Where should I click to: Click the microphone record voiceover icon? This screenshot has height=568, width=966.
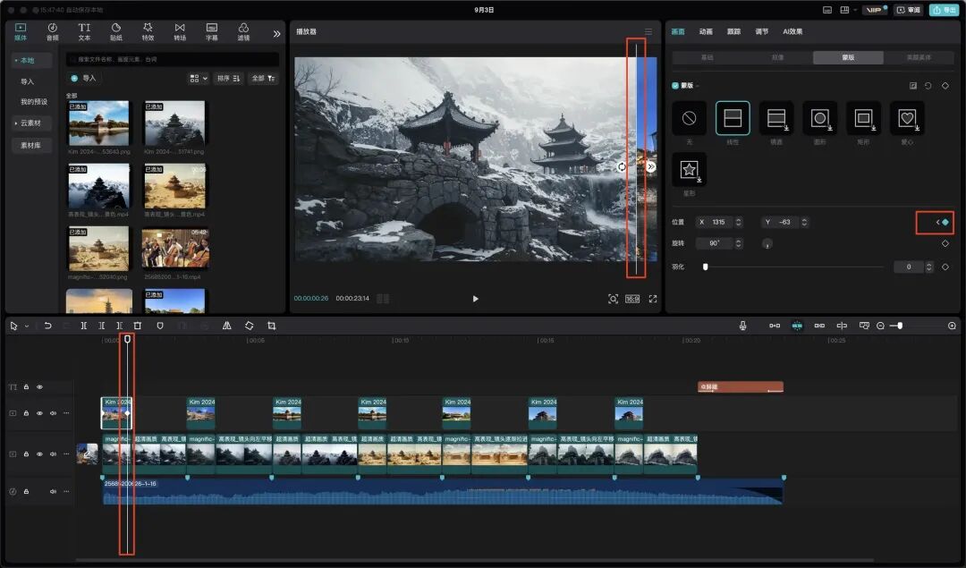(743, 326)
